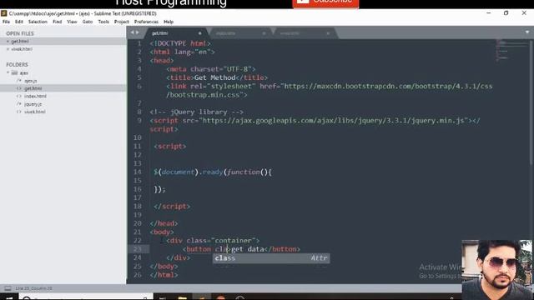Click the FOLDERS sidebar heading
534x300 pixels.
point(17,65)
